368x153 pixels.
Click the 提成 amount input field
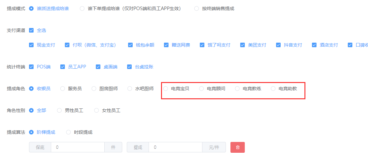tap(176, 147)
